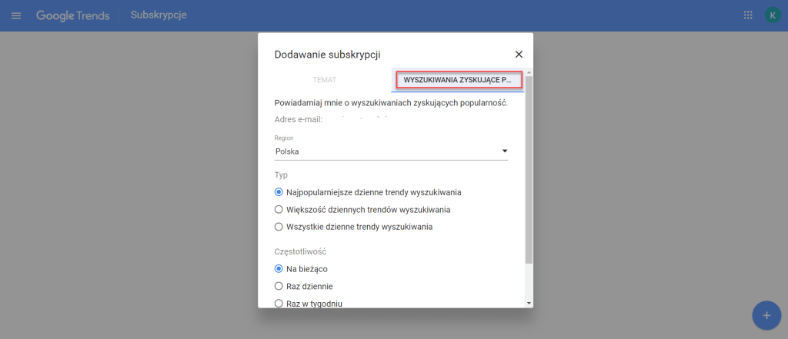Switch to the TEMAT tab
The height and width of the screenshot is (339, 788).
coord(324,80)
